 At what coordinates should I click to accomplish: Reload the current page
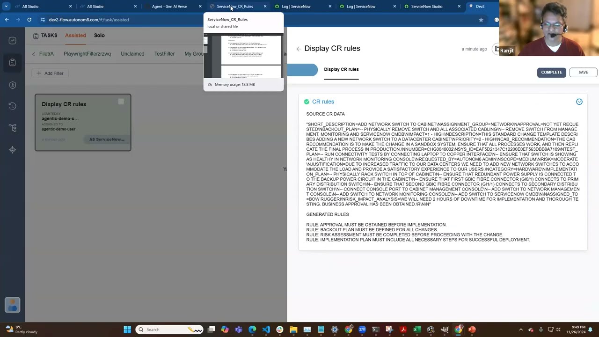pyautogui.click(x=29, y=20)
